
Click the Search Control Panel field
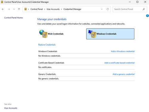tap(130, 9)
